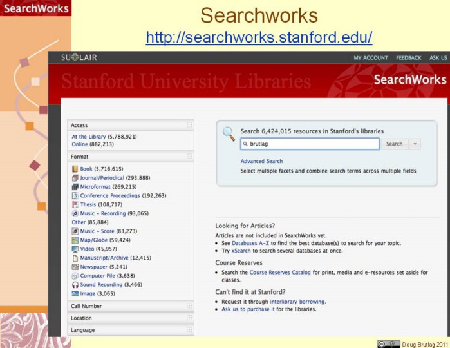Collapse the Access facet panel
Viewport: 450px width, 348px height.
pyautogui.click(x=189, y=125)
